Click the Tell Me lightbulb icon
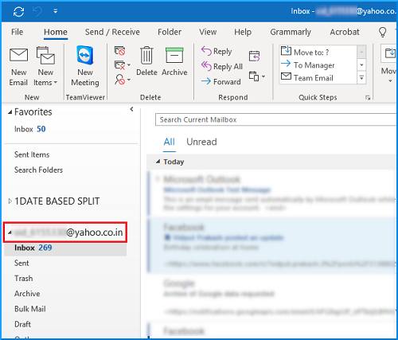 click(x=382, y=32)
